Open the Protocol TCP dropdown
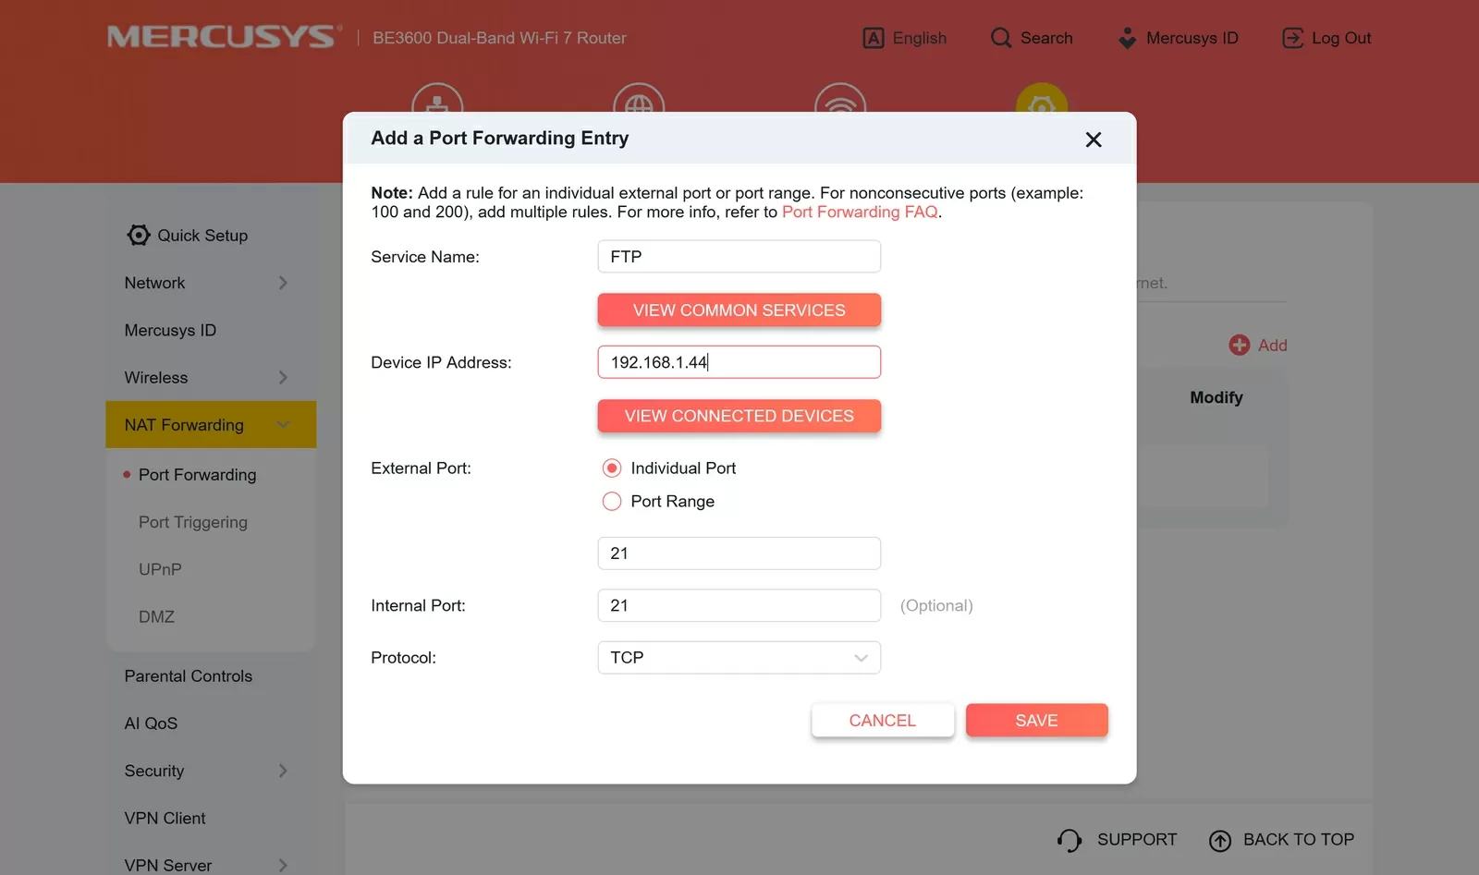The width and height of the screenshot is (1479, 875). pos(739,658)
